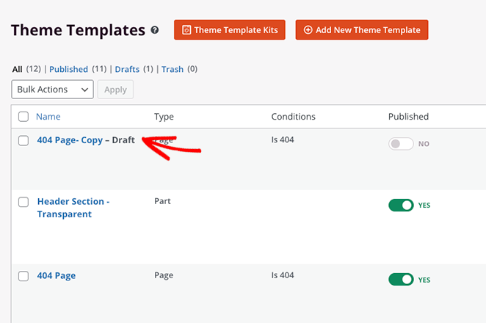
Task: Click 'Part' type cell of Header Section
Action: (162, 201)
